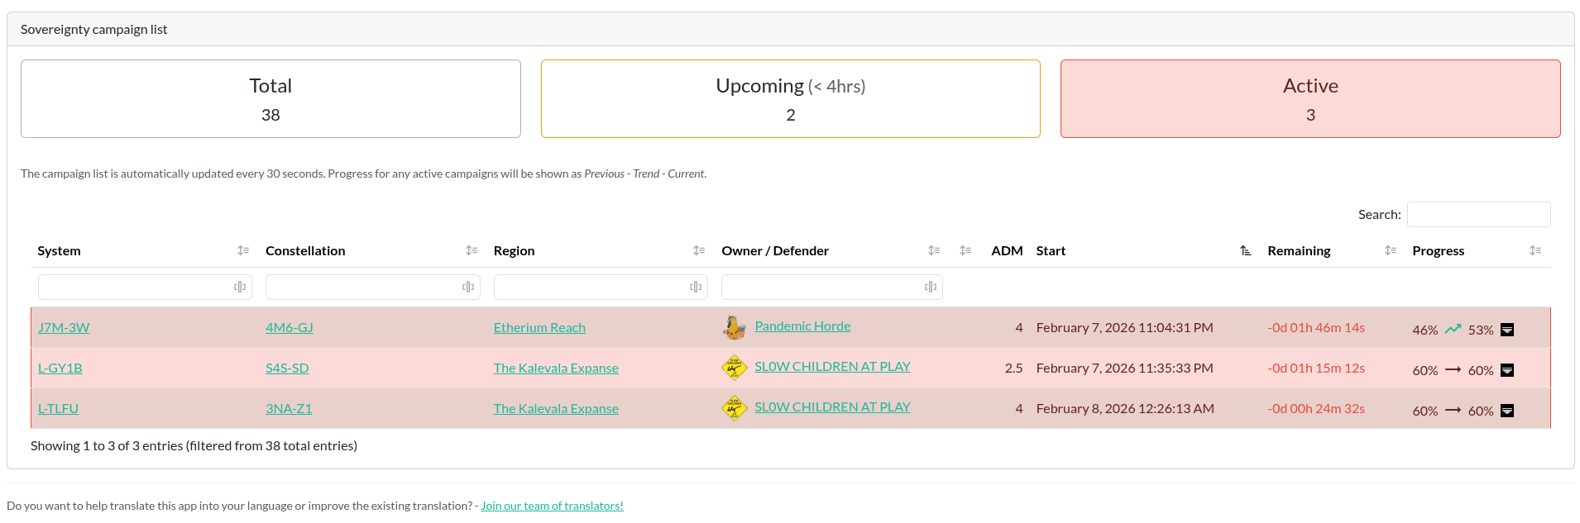1580x523 pixels.
Task: Expand progress details for L-TLFU row
Action: pyautogui.click(x=1507, y=411)
